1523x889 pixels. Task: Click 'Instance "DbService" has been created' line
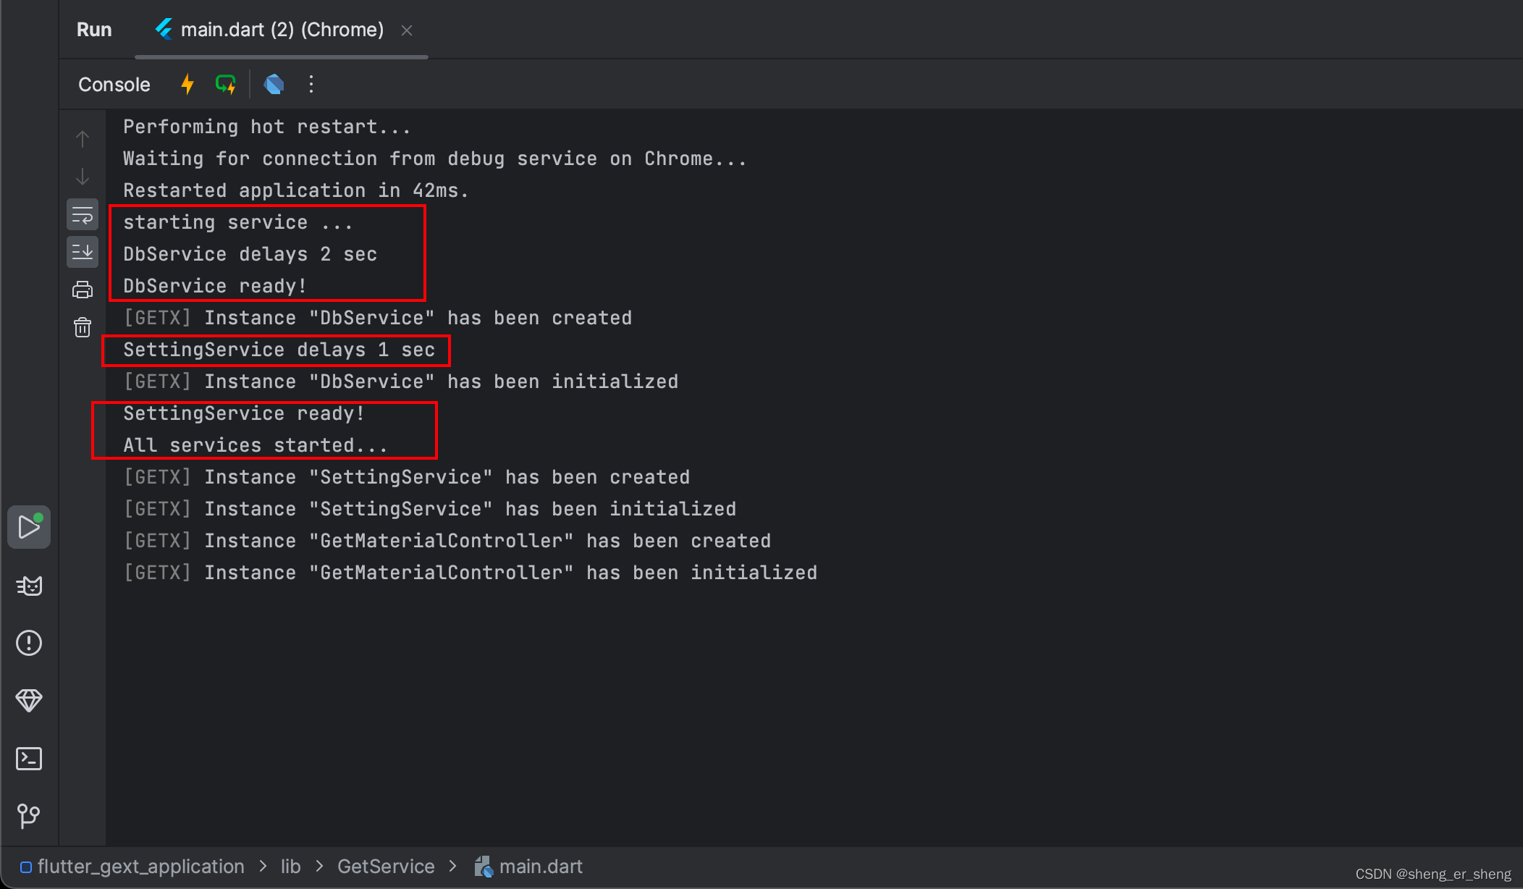[x=378, y=318]
